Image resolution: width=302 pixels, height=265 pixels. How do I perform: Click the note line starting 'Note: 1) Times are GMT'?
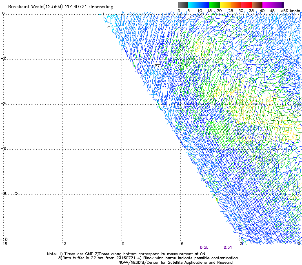(x=126, y=254)
